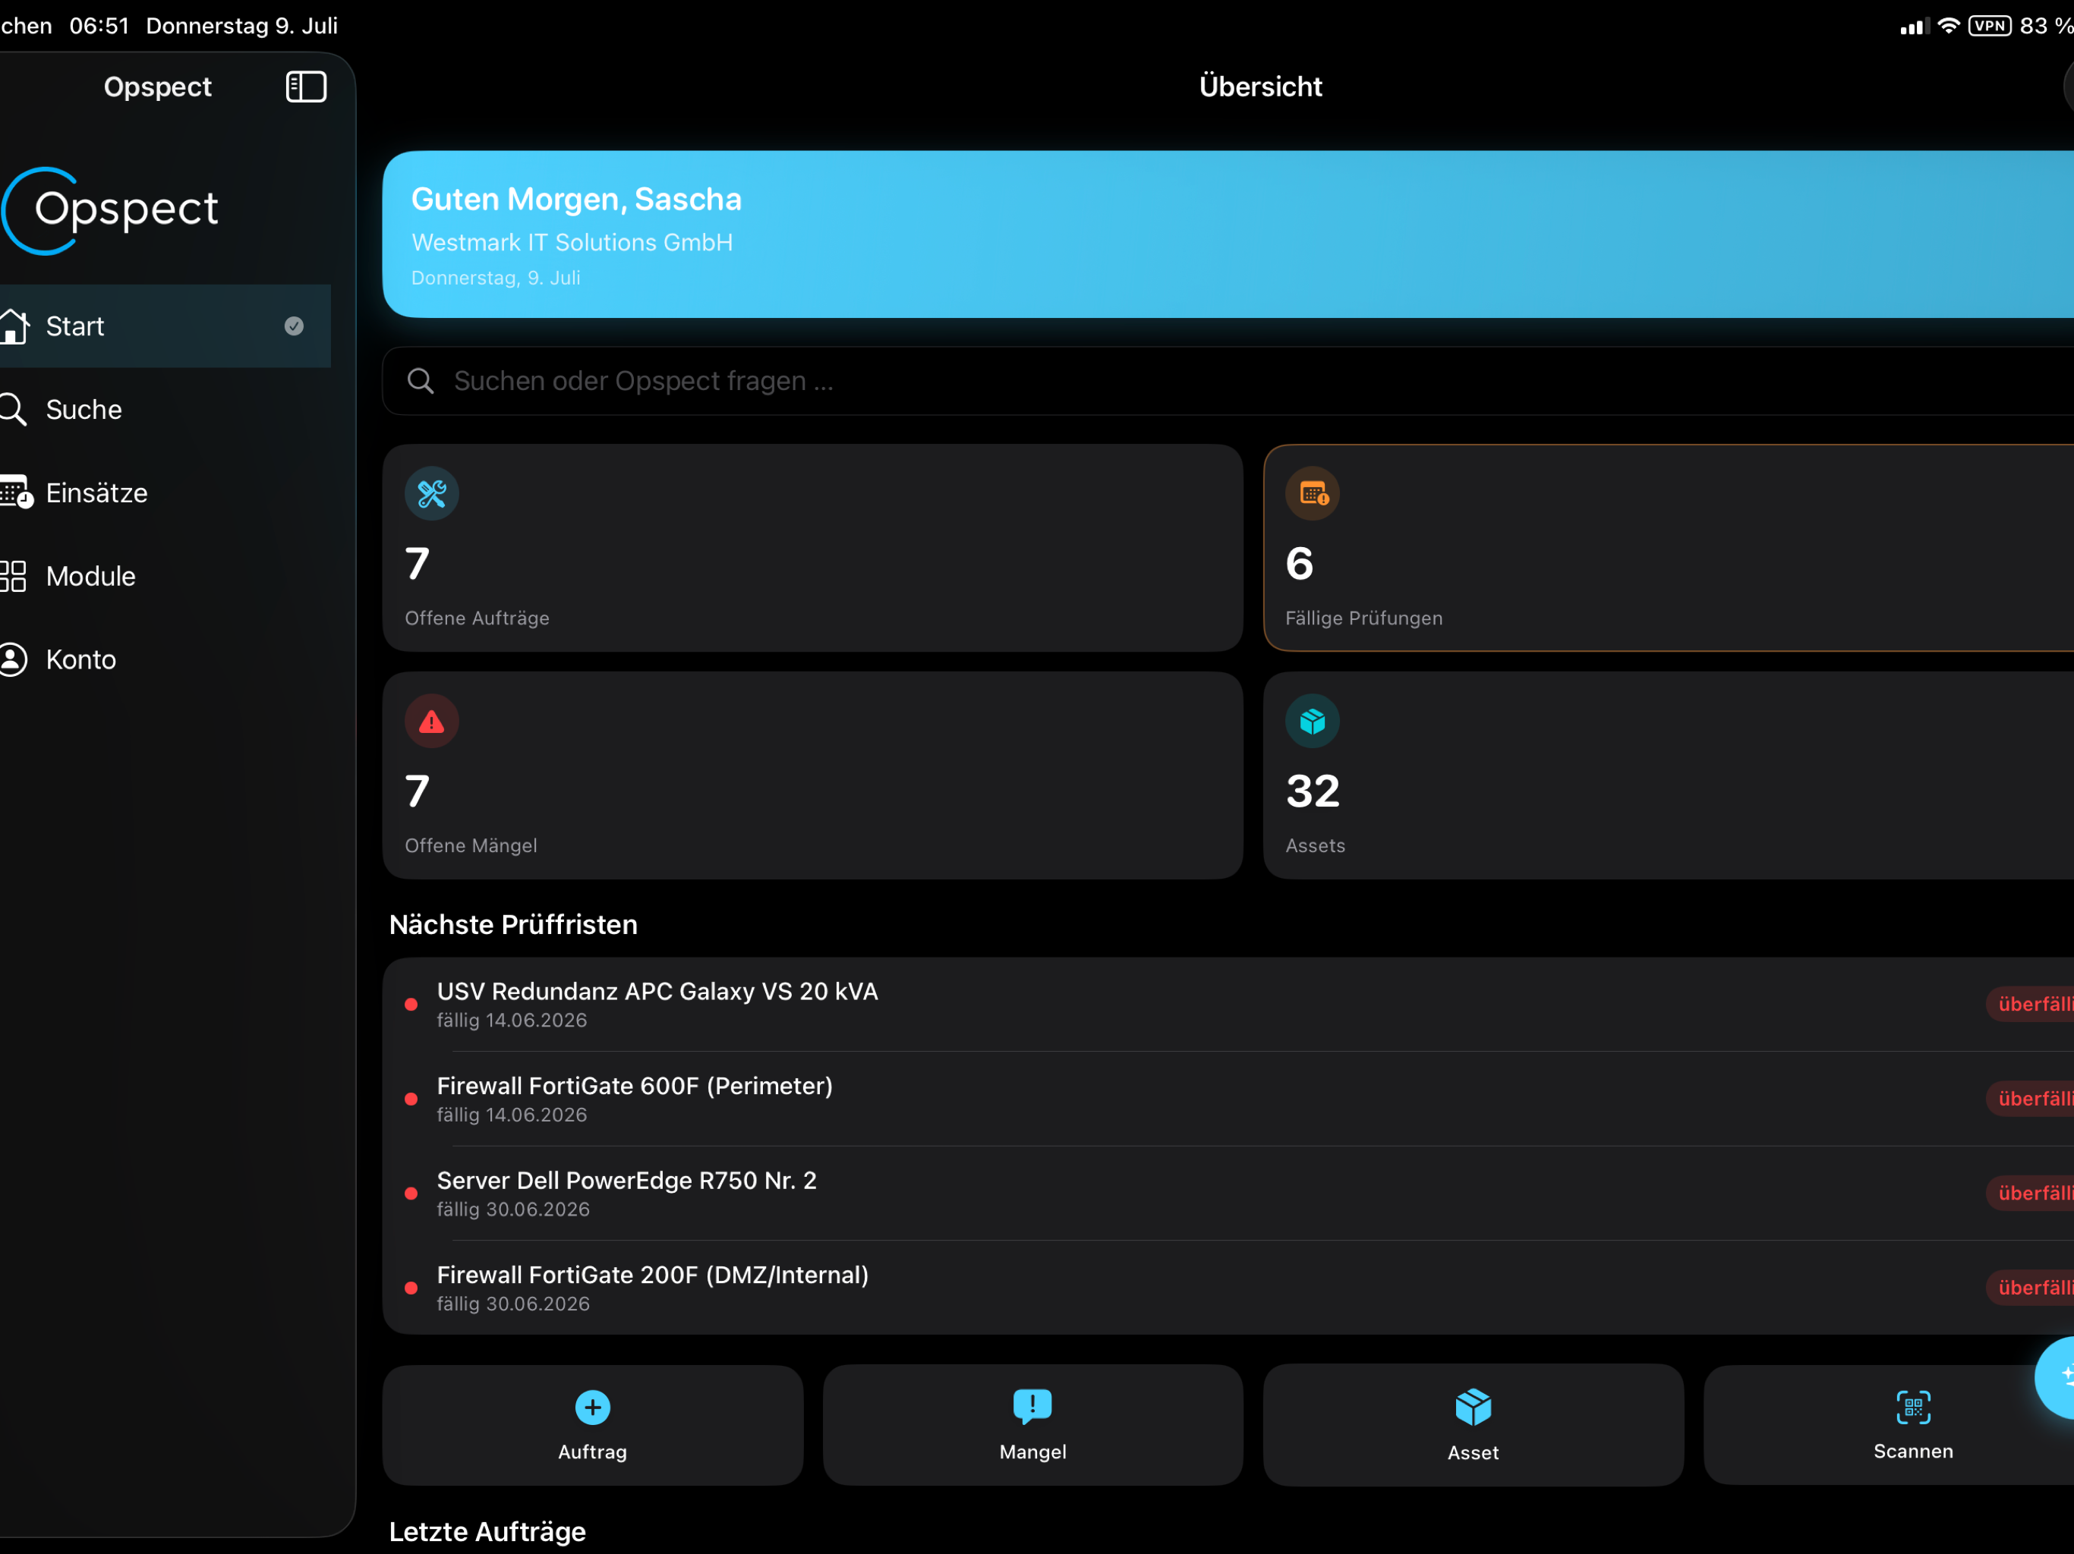Image resolution: width=2074 pixels, height=1554 pixels.
Task: Click the Westmark IT Solutions GmbH text
Action: pyautogui.click(x=572, y=243)
